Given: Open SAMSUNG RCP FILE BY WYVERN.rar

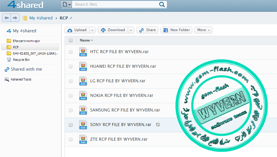Looking at the screenshot, I should tap(125, 110).
